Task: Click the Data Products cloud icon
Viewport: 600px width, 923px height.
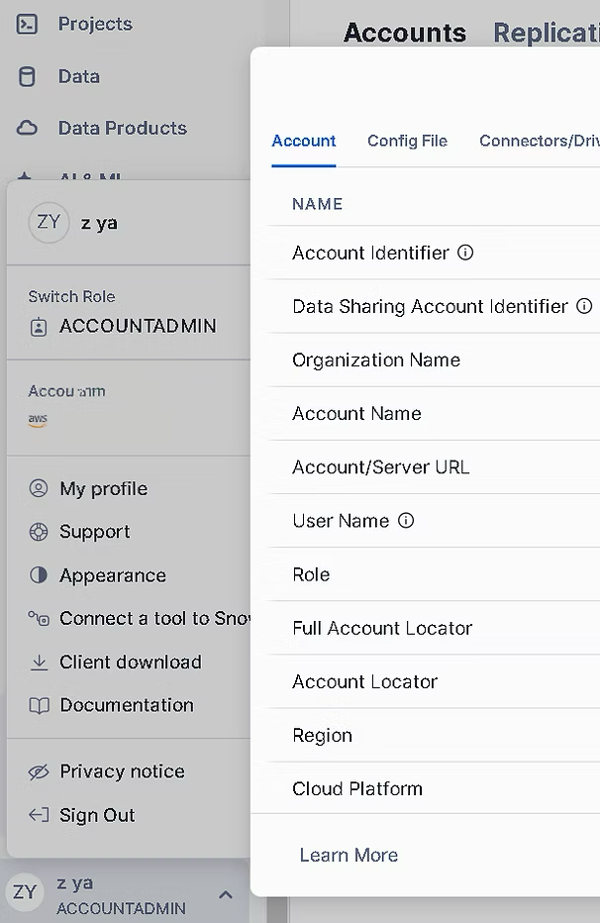Action: (27, 128)
